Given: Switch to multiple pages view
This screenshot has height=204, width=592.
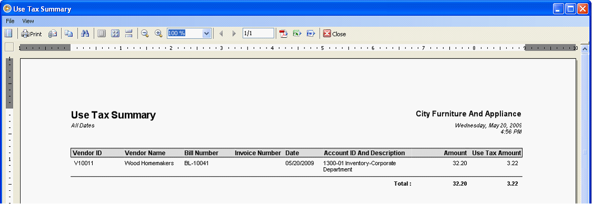Looking at the screenshot, I should pyautogui.click(x=115, y=34).
